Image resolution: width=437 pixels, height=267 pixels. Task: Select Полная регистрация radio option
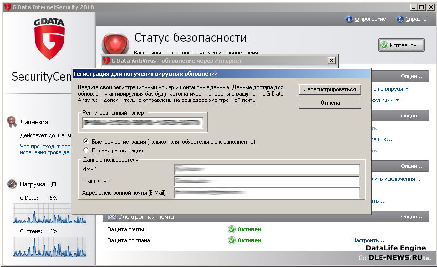click(x=86, y=150)
